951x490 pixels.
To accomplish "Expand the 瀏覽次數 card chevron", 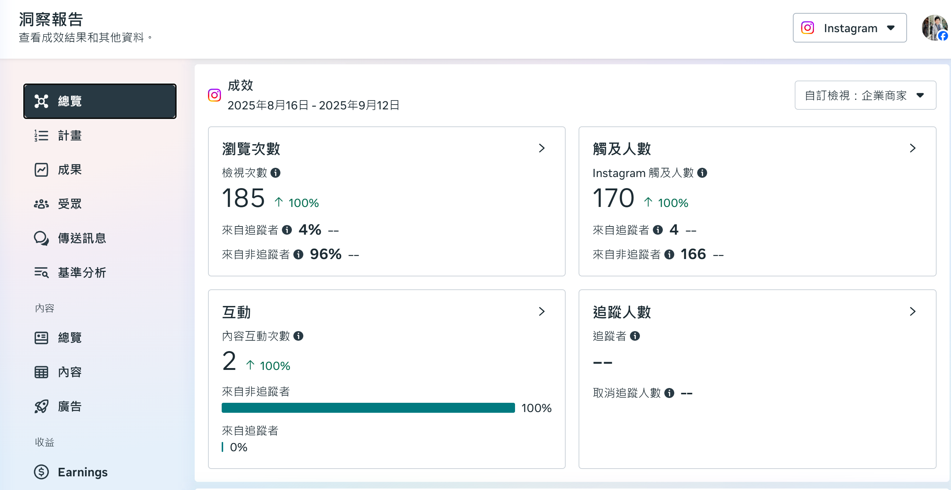I will point(542,148).
